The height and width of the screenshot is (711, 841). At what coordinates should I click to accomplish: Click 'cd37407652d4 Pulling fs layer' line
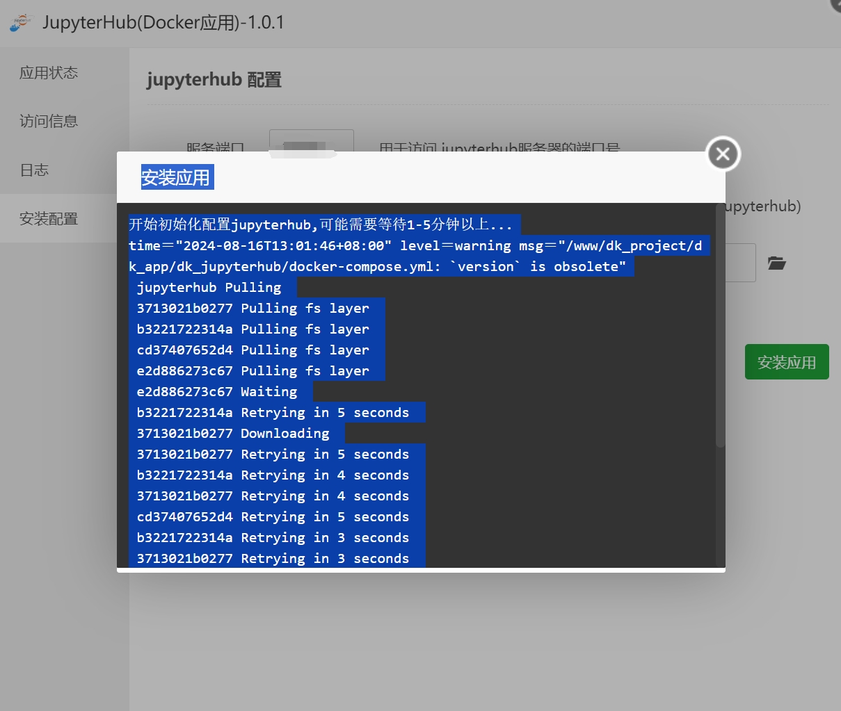pos(253,350)
